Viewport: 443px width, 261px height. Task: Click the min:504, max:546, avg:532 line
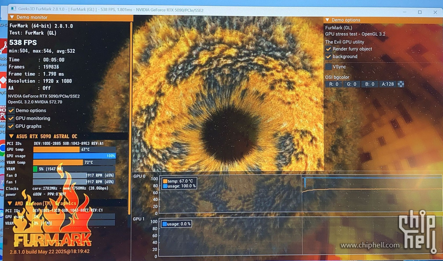point(42,51)
